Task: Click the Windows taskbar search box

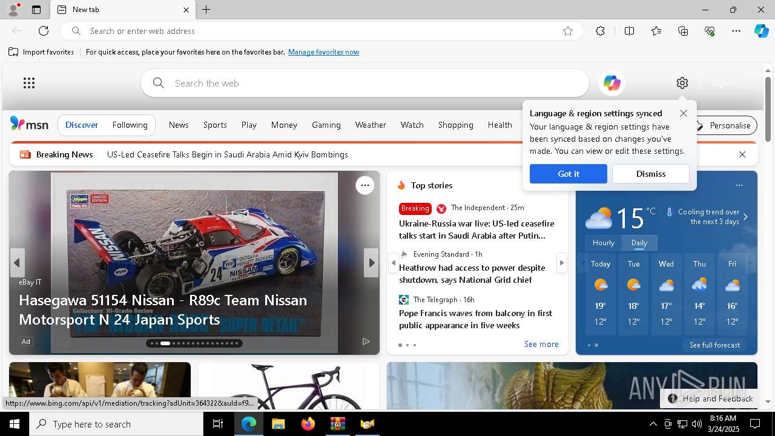Action: 116,424
